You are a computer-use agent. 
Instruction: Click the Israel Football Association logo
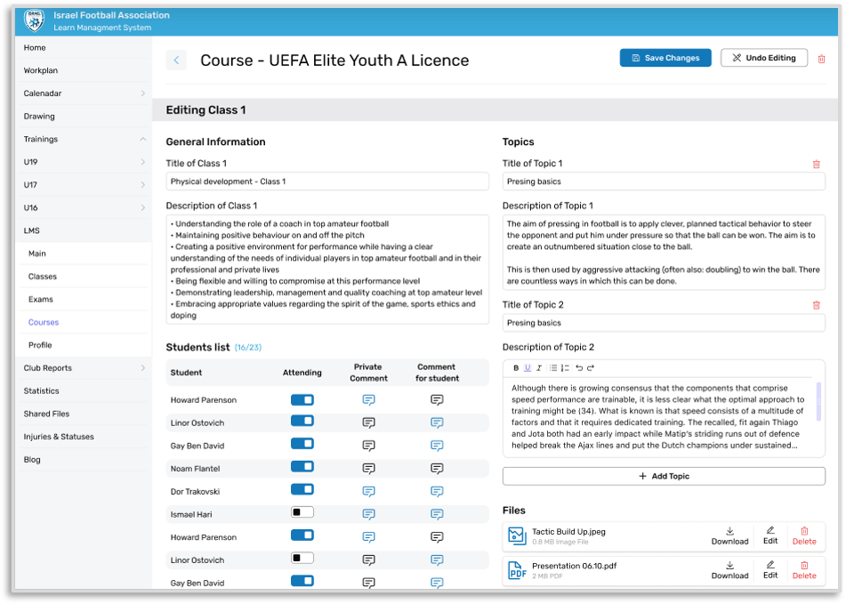click(x=34, y=20)
